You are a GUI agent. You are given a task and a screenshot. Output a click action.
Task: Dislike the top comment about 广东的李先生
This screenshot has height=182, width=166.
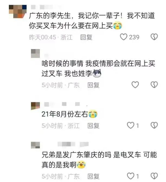(x=154, y=37)
